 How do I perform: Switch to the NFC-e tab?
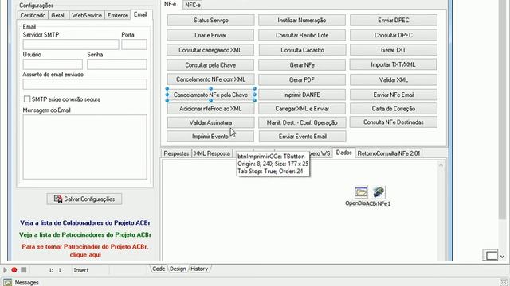[x=193, y=5]
